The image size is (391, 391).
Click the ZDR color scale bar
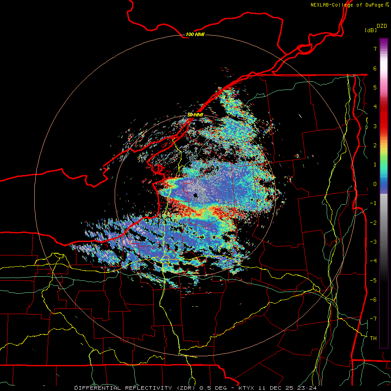(x=384, y=193)
